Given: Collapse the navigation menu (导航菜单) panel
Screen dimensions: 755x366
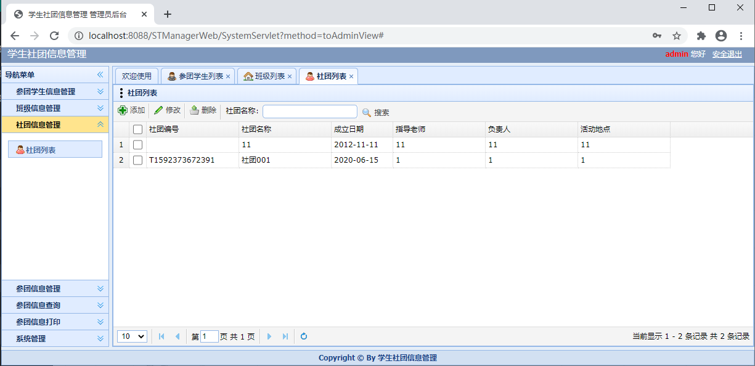Looking at the screenshot, I should tap(100, 75).
